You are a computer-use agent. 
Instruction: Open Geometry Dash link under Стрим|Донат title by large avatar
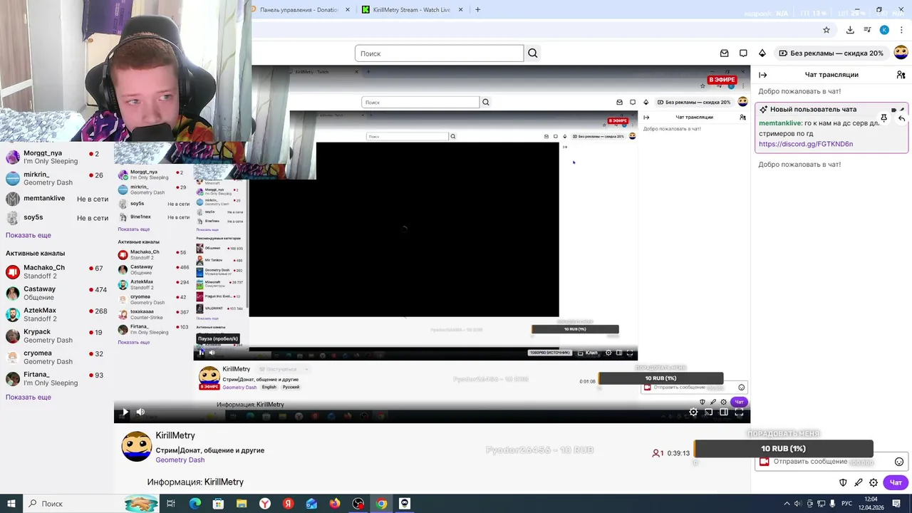click(x=180, y=460)
